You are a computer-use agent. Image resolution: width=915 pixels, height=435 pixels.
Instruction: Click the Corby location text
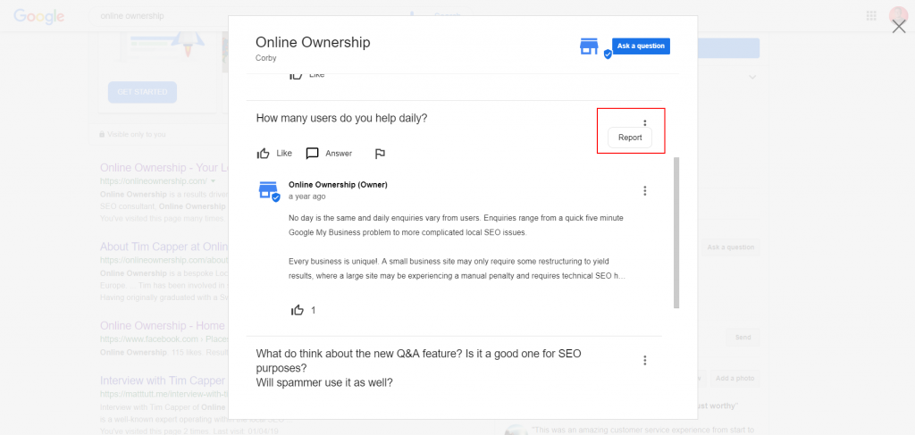[x=266, y=58]
